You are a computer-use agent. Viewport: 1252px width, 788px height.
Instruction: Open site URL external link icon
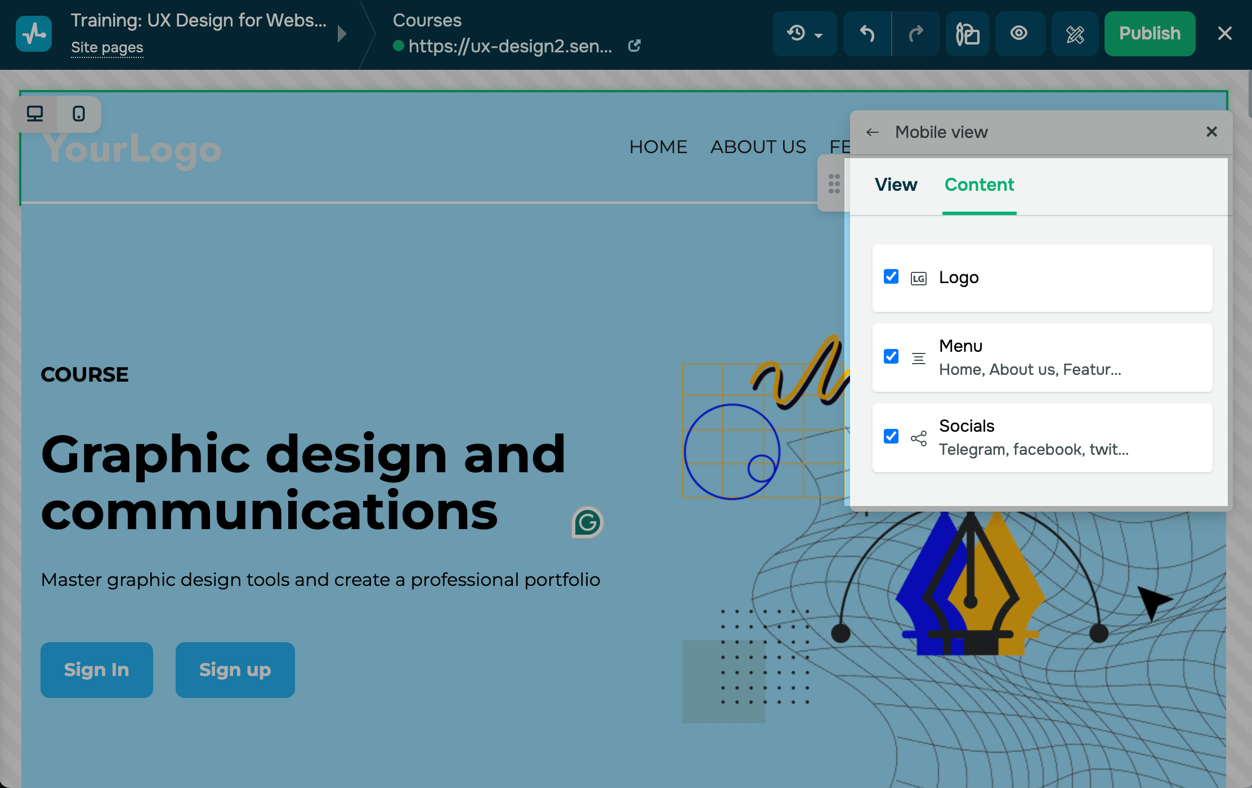pos(634,46)
